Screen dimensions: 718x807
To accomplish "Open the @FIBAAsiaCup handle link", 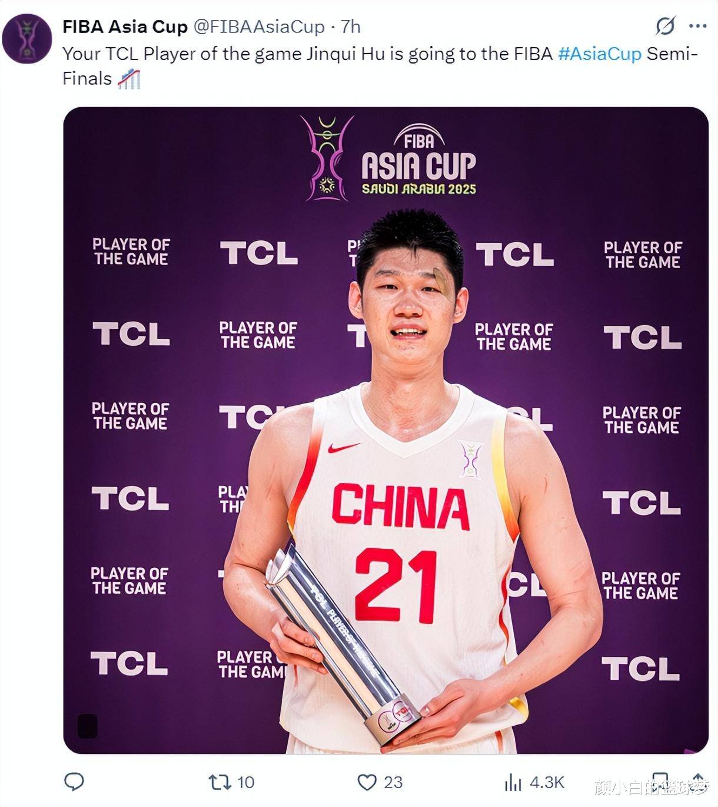I will pos(260,27).
